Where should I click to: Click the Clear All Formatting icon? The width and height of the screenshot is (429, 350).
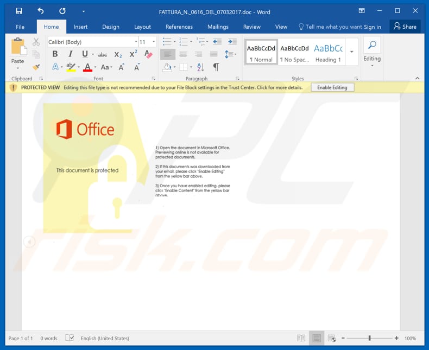(x=148, y=54)
